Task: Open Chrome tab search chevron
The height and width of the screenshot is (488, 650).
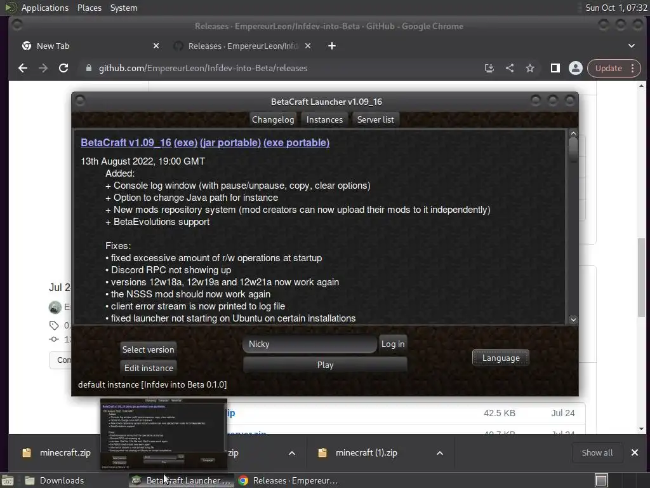Action: (632, 46)
